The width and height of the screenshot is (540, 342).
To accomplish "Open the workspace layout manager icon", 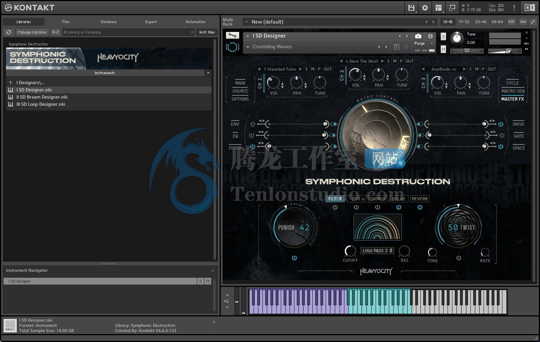I will point(439,8).
